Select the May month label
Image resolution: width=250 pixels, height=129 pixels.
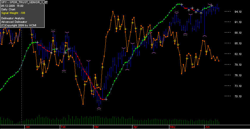click(x=173, y=127)
